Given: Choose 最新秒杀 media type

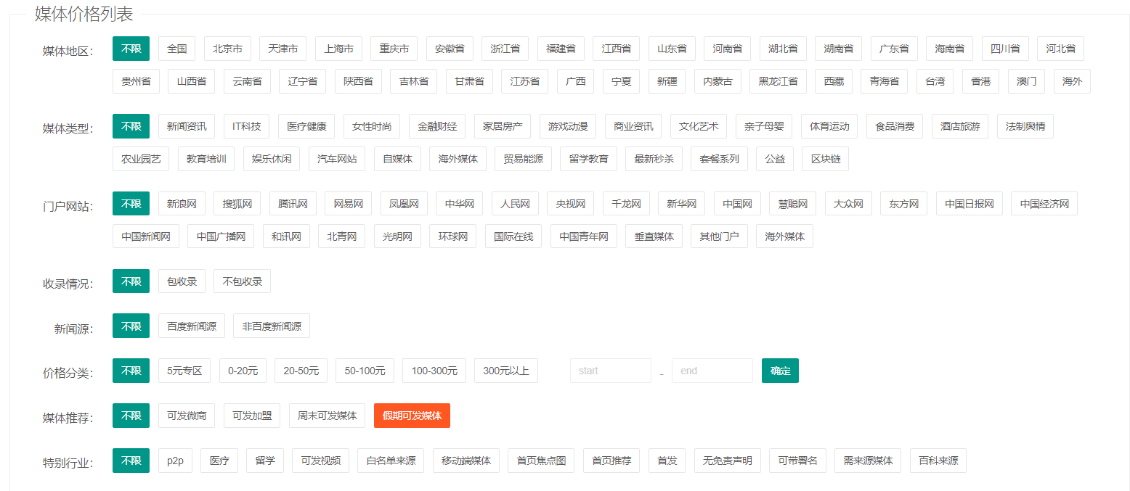Looking at the screenshot, I should pos(654,159).
